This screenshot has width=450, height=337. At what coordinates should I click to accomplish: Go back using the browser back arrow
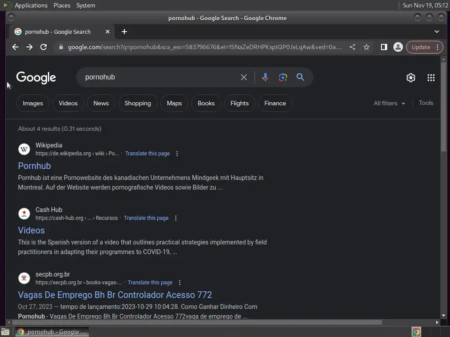(15, 47)
